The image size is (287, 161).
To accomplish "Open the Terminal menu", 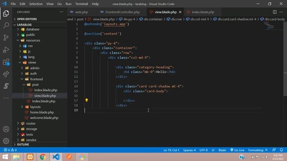I will pos(82,4).
